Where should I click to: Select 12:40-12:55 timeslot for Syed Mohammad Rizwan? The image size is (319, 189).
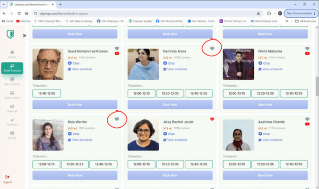tap(46, 93)
